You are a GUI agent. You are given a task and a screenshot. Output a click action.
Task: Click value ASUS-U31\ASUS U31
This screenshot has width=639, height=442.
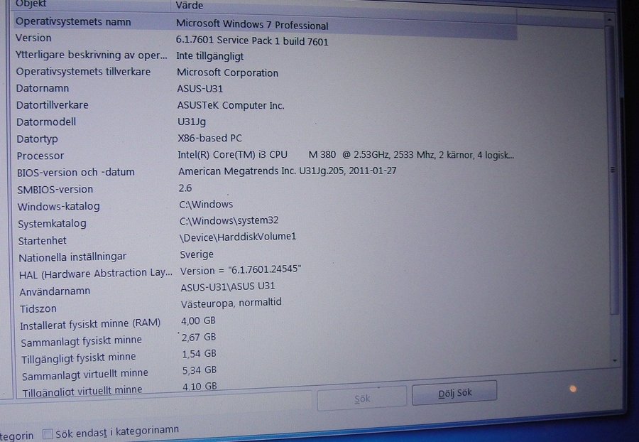point(228,286)
